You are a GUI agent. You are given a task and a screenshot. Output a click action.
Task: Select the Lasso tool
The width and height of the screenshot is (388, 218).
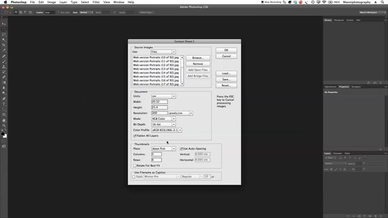[4, 35]
